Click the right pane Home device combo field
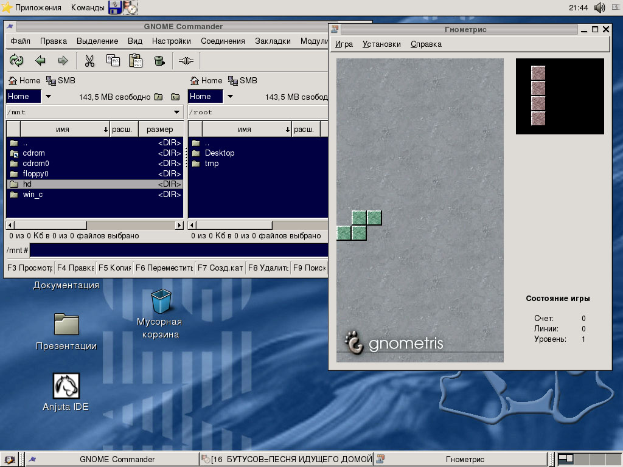The height and width of the screenshot is (467, 623). click(x=206, y=96)
